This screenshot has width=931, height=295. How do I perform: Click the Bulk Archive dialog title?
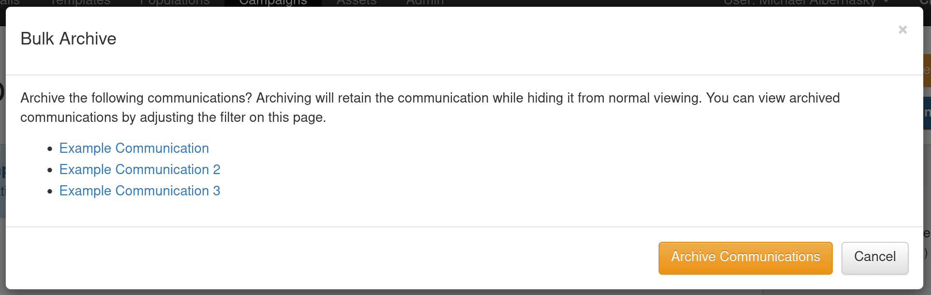pyautogui.click(x=68, y=39)
